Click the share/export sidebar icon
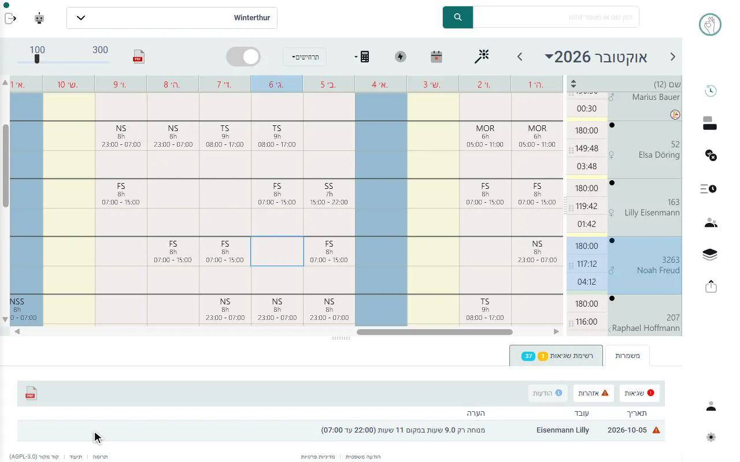Viewport: 740px width, 462px height. pos(711,286)
